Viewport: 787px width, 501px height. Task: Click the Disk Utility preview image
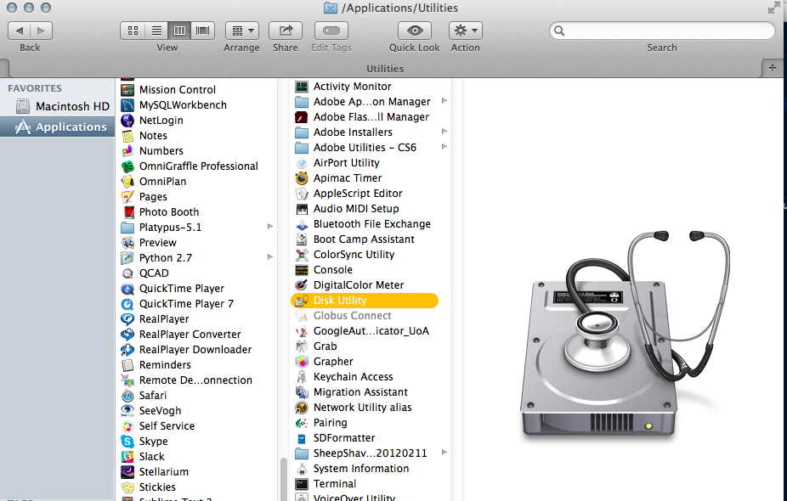tap(626, 335)
